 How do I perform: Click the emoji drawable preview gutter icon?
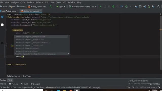(2, 43)
